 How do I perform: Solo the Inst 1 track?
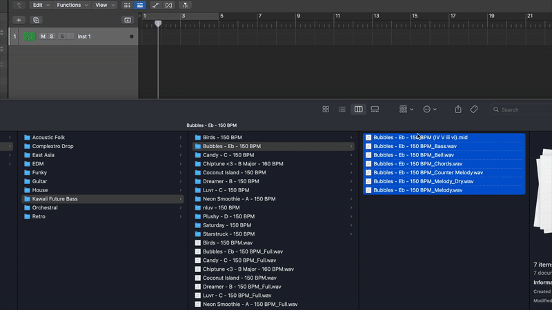click(x=51, y=37)
